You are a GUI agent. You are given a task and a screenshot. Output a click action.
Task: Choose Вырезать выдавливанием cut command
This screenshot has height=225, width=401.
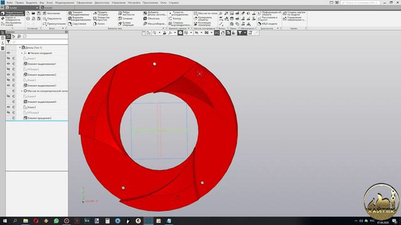click(80, 19)
